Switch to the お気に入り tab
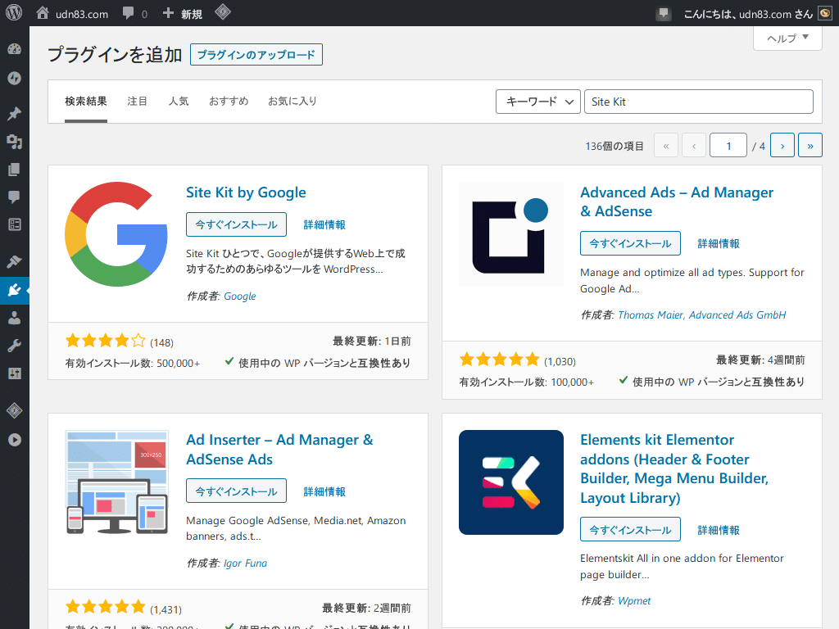 293,101
